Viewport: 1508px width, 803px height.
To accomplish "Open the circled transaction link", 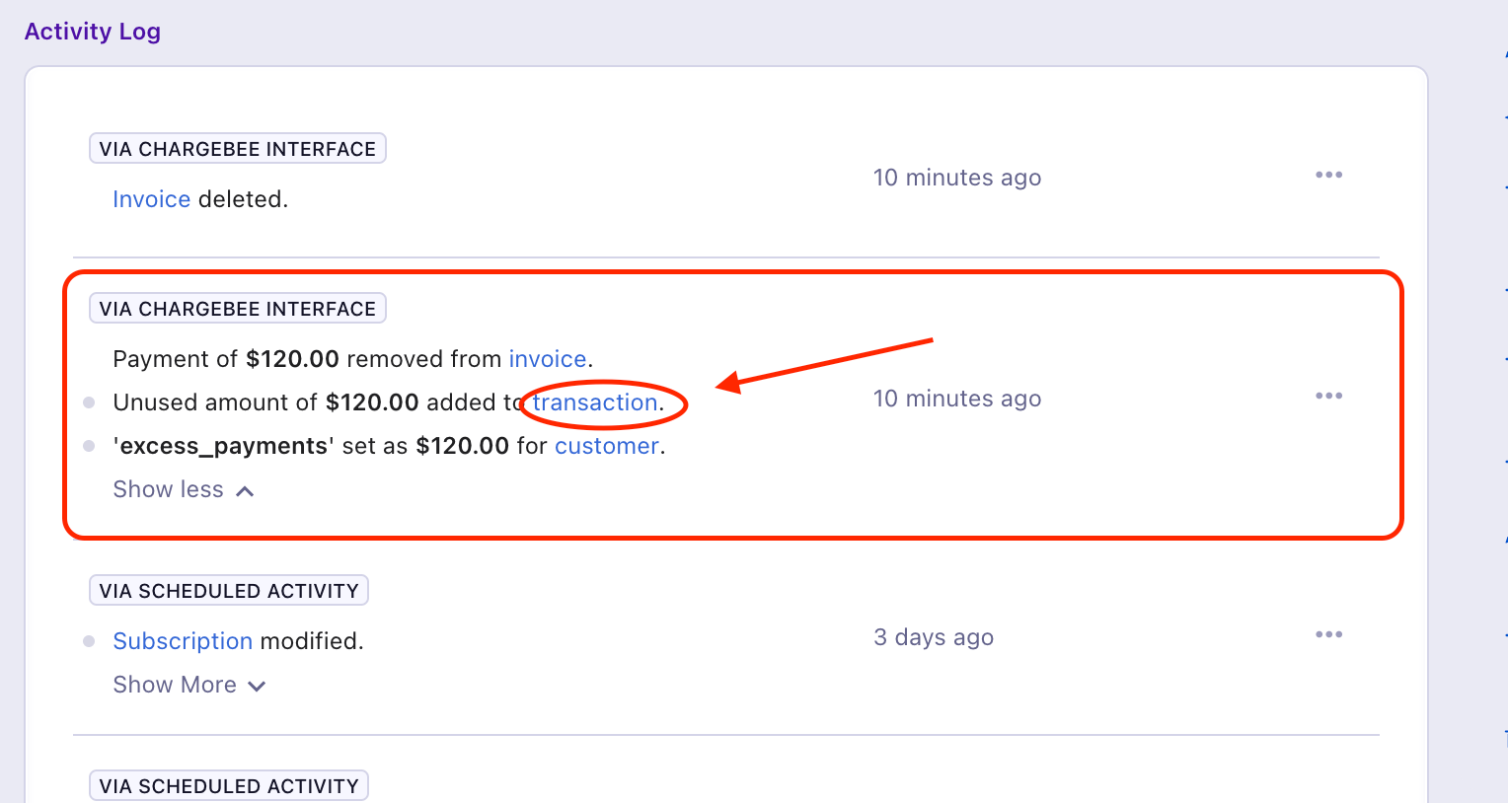I will pos(594,402).
